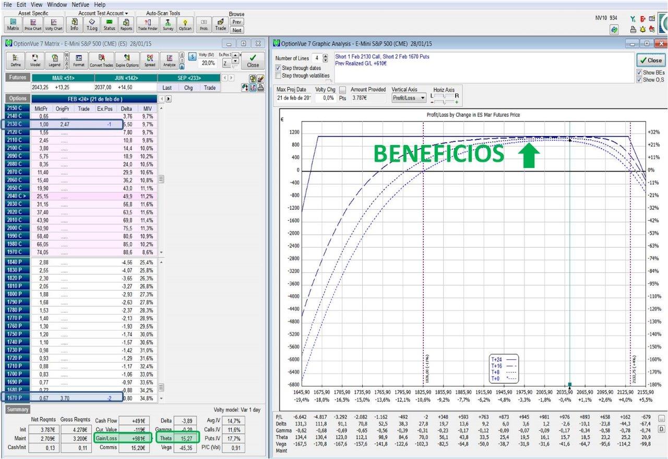668x459 pixels.
Task: Click the calls list scrollbar in Matrix
Action: pyautogui.click(x=161, y=180)
